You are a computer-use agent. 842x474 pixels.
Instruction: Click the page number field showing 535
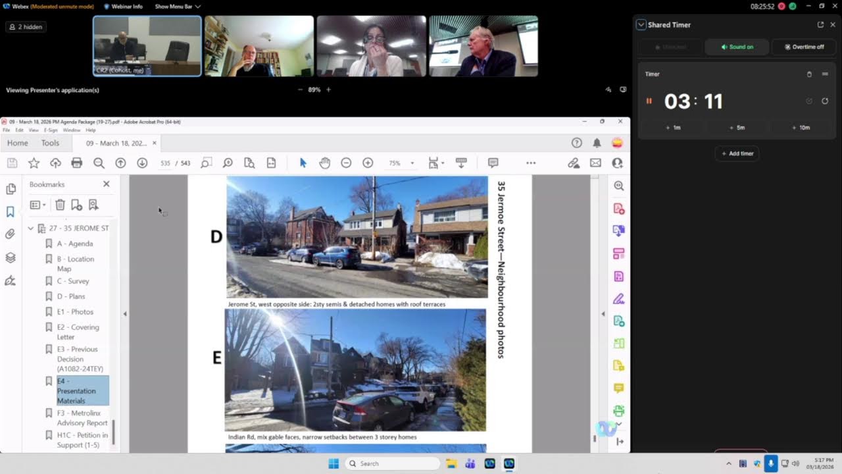click(165, 163)
